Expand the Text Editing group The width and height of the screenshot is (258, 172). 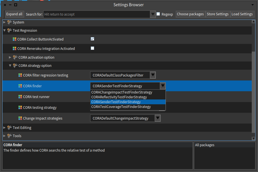tap(5, 128)
